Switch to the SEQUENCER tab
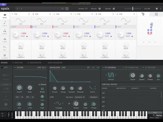Viewport: 163px width, 122px height. pyautogui.click(x=34, y=63)
